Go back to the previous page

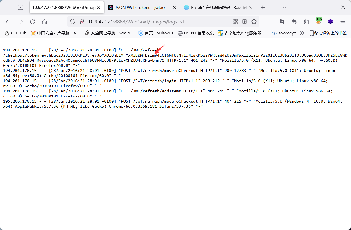8,22
